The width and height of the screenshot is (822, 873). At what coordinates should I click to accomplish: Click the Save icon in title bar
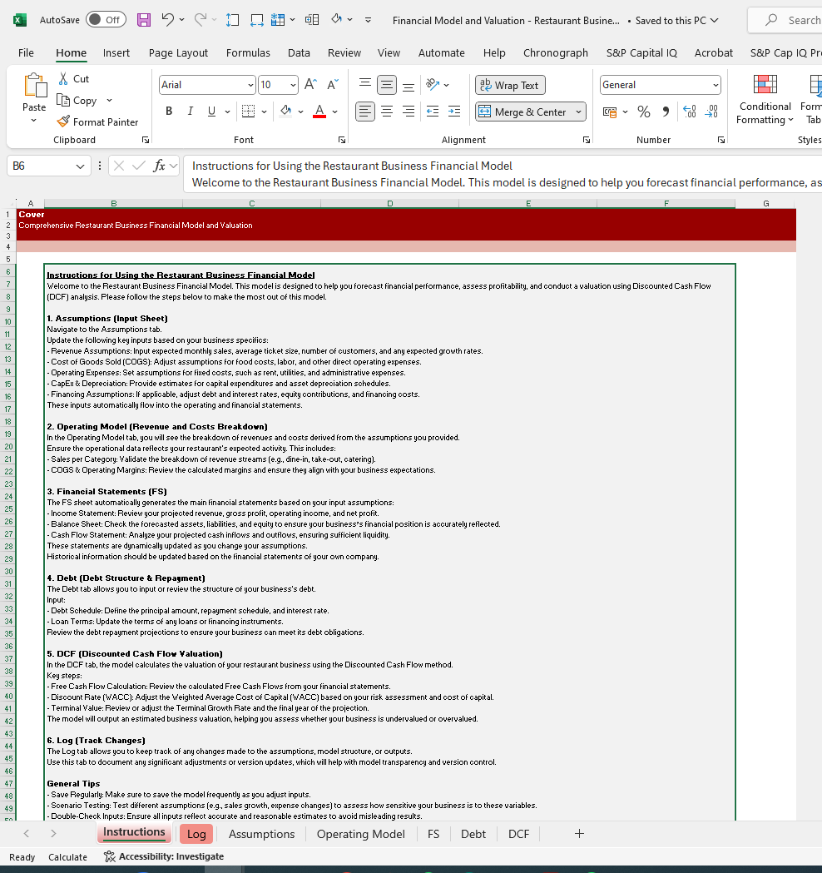[x=144, y=20]
